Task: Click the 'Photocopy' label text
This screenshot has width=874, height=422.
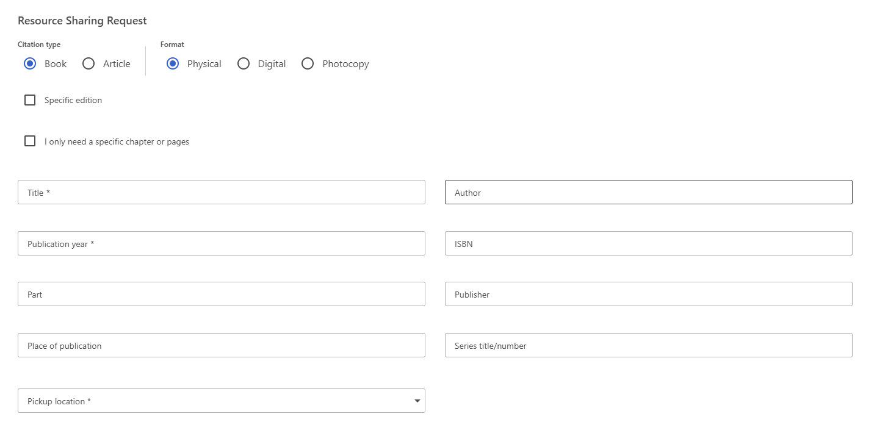Action: tap(345, 63)
